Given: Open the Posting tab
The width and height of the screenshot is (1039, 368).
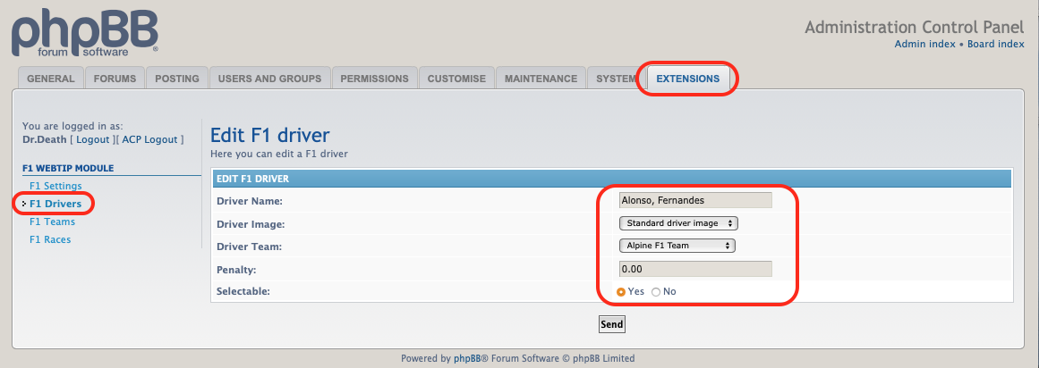Looking at the screenshot, I should click(177, 78).
